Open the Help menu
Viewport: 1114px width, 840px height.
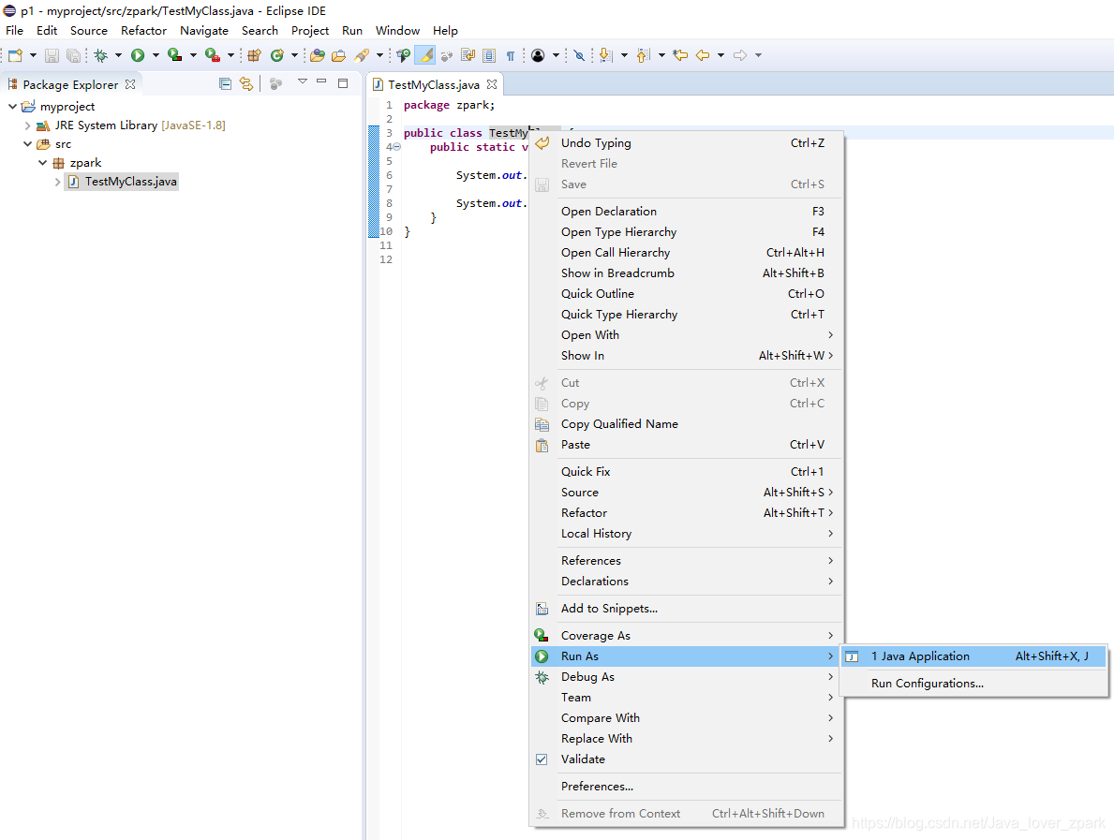[445, 31]
